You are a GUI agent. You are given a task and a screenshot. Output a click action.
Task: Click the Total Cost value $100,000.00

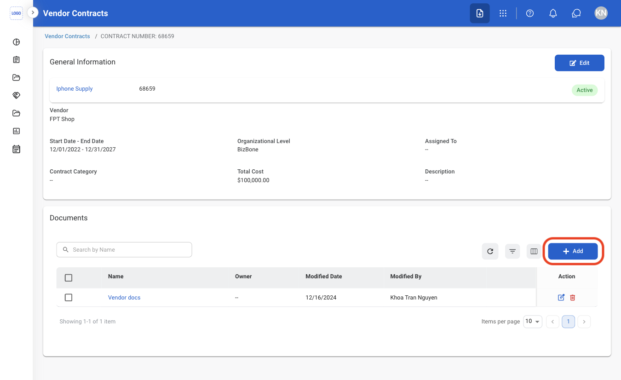click(x=253, y=180)
